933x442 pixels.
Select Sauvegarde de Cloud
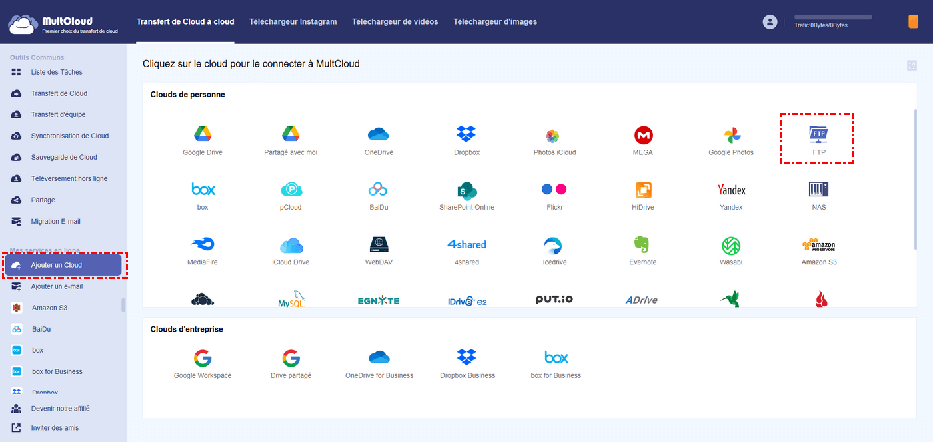pyautogui.click(x=63, y=157)
